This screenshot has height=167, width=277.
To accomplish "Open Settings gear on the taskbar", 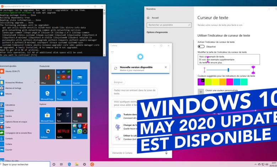I will (x=85, y=165).
